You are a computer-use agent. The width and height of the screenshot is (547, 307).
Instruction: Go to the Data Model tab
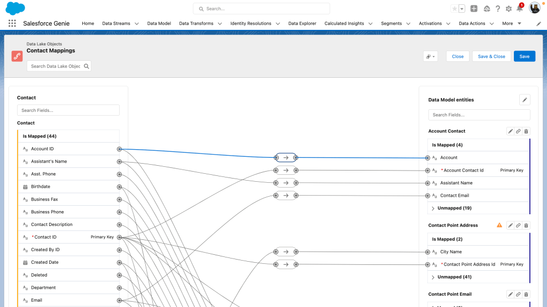click(159, 23)
